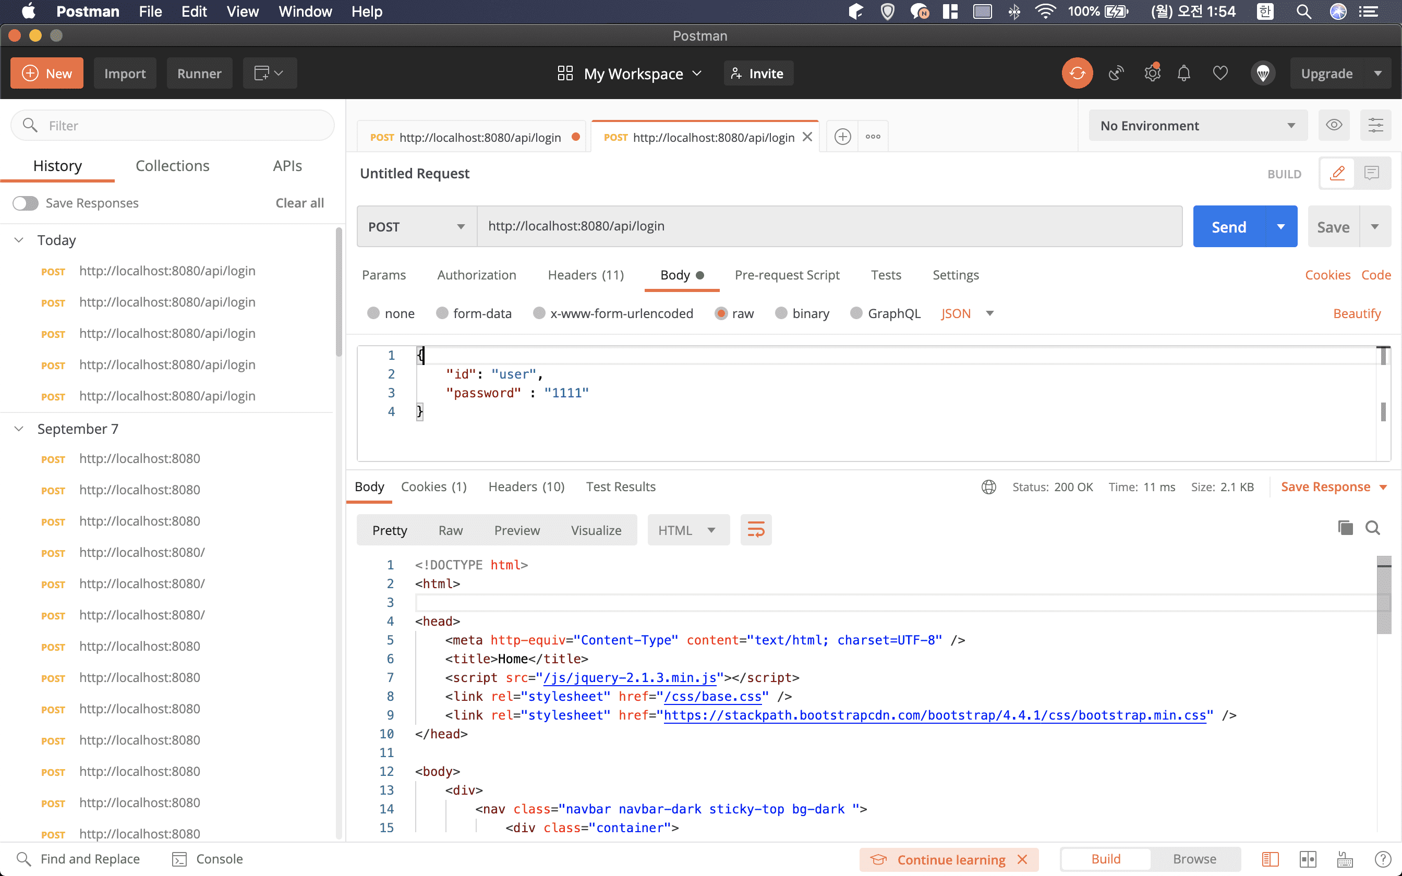Select the raw body type
1402x876 pixels.
pos(721,313)
